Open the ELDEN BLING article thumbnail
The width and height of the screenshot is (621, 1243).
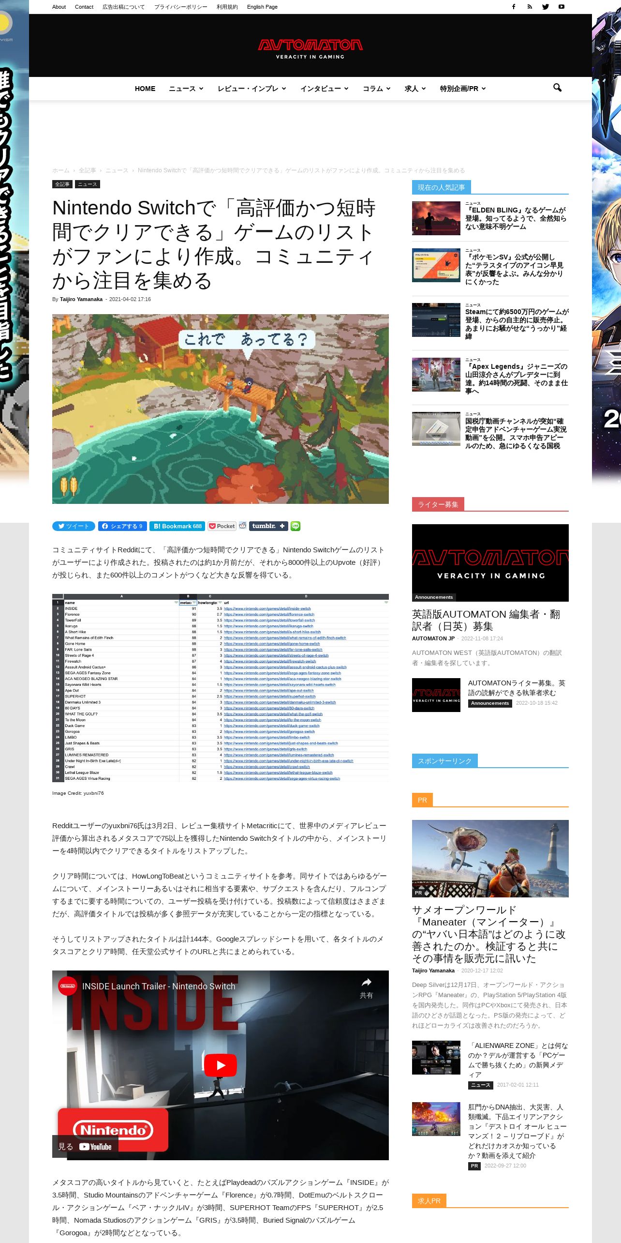[x=436, y=219]
